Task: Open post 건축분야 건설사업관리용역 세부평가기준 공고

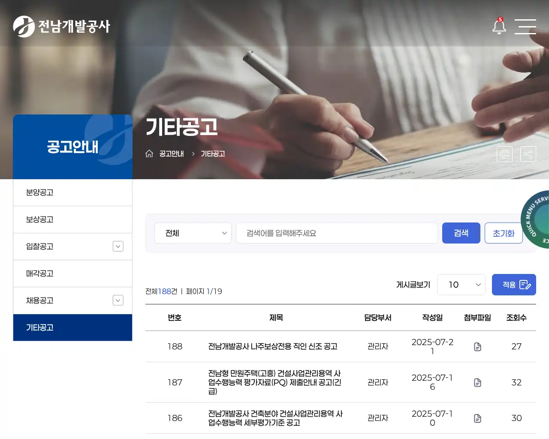Action: (x=275, y=418)
